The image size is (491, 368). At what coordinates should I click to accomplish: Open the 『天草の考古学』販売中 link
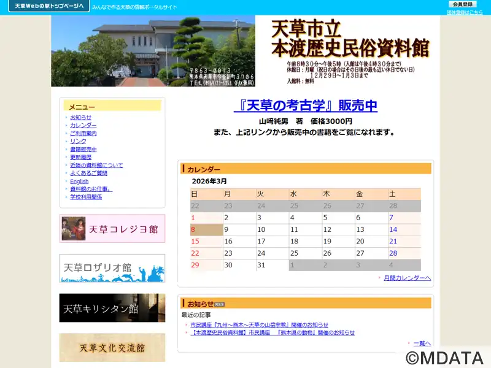pos(305,106)
